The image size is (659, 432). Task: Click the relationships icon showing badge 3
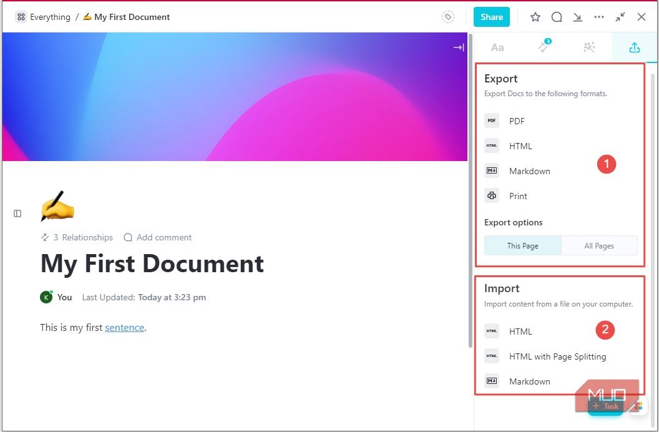[542, 47]
